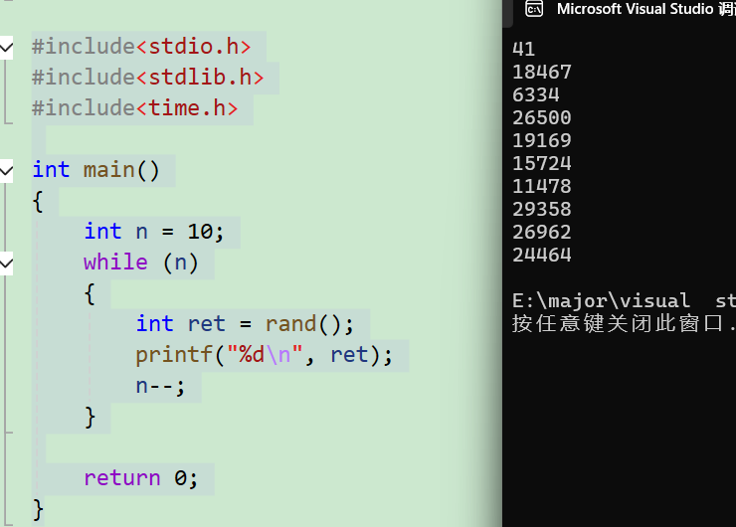
Task: Click the while (n) statement
Action: point(141,263)
